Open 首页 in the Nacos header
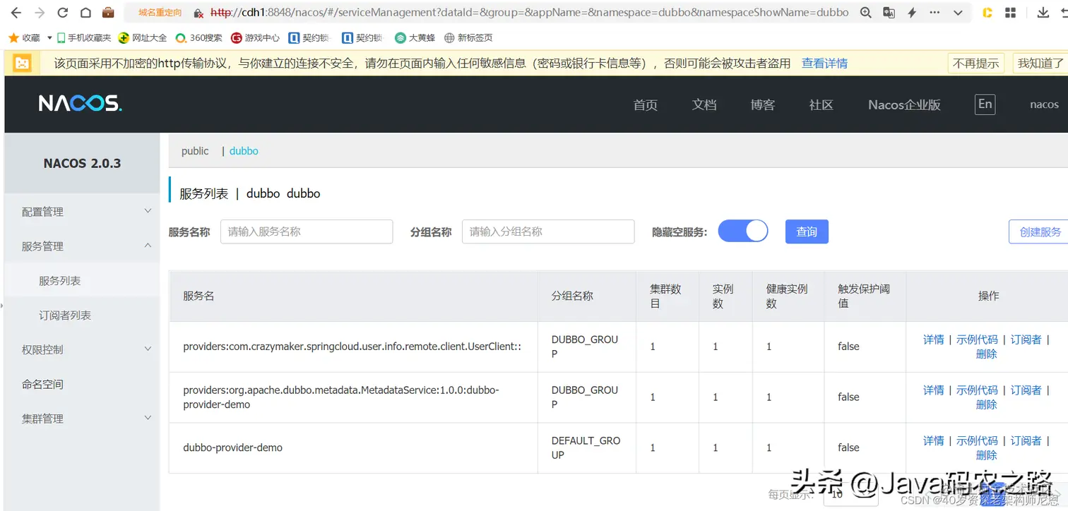Image resolution: width=1068 pixels, height=511 pixels. coord(645,104)
